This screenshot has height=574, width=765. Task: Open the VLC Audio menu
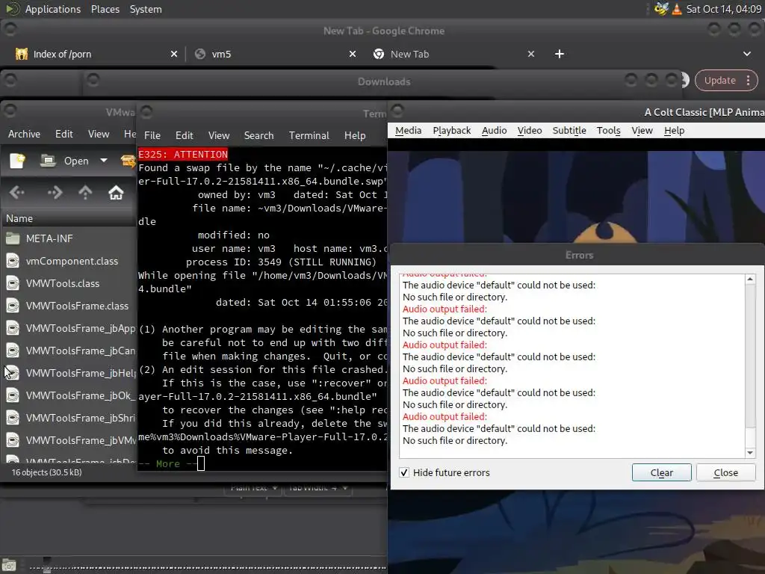pyautogui.click(x=495, y=130)
